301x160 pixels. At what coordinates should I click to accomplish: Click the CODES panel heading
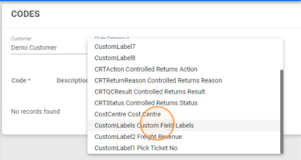click(25, 14)
